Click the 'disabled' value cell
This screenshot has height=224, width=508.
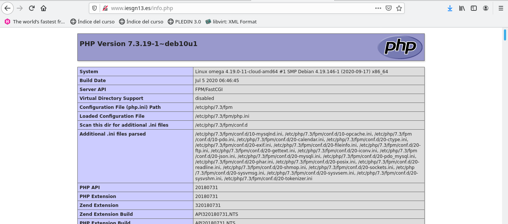click(x=309, y=98)
